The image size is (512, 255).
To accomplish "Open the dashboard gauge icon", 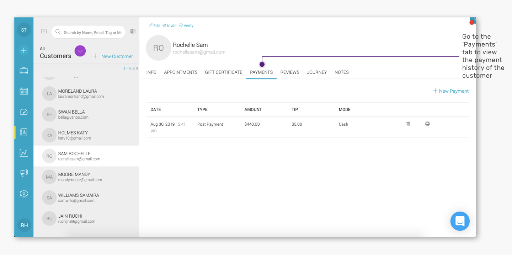I will click(x=24, y=112).
